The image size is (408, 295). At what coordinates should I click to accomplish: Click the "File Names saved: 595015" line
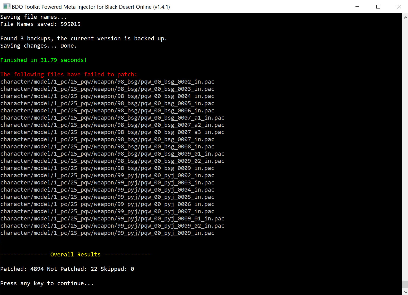(x=40, y=24)
